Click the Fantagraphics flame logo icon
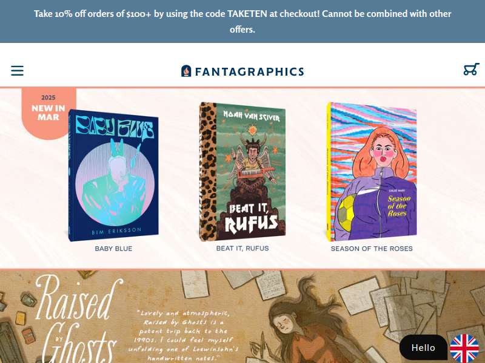The image size is (485, 363). pos(186,71)
